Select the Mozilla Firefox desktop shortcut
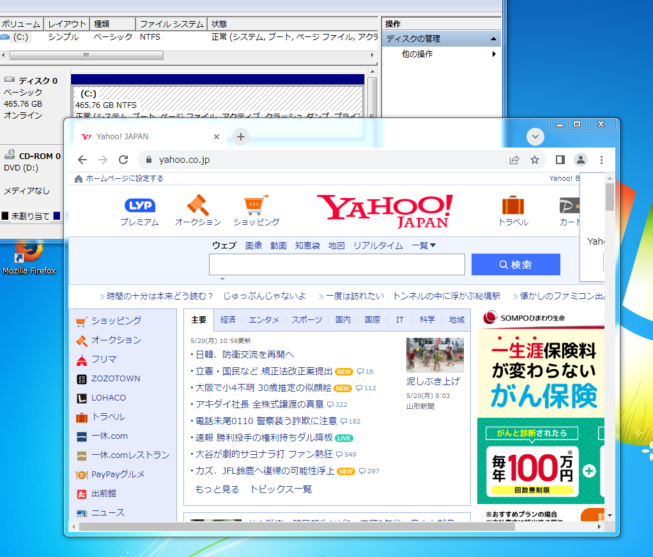The height and width of the screenshot is (557, 653). pyautogui.click(x=30, y=256)
